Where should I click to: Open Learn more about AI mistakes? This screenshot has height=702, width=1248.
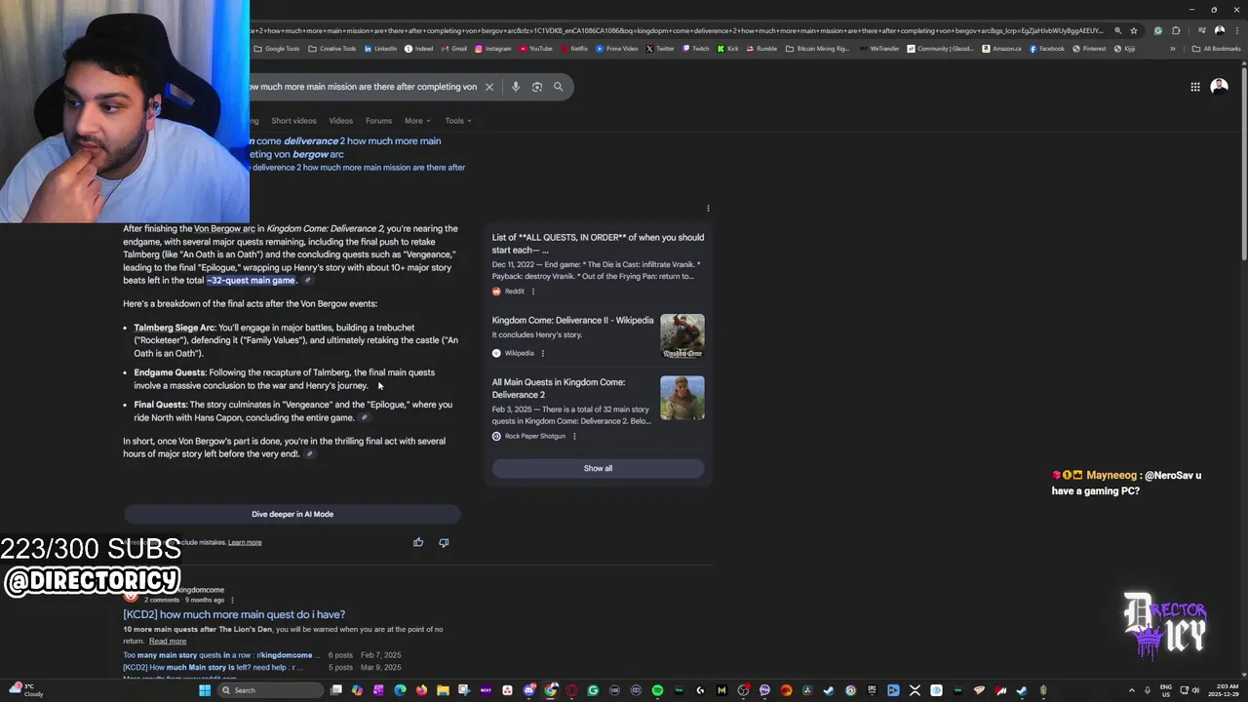click(x=245, y=542)
